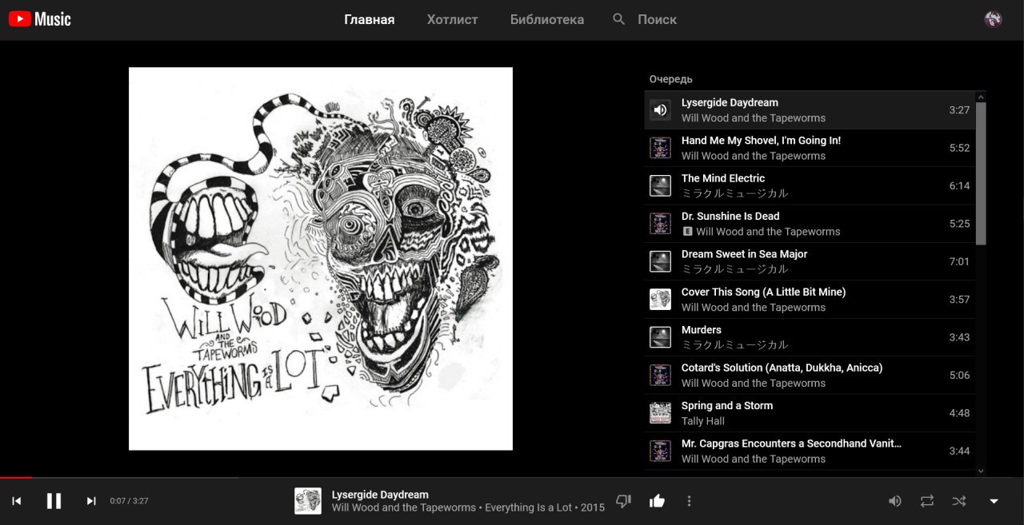
Task: Click the 7:01 duration of Dream Sweet
Action: click(959, 261)
